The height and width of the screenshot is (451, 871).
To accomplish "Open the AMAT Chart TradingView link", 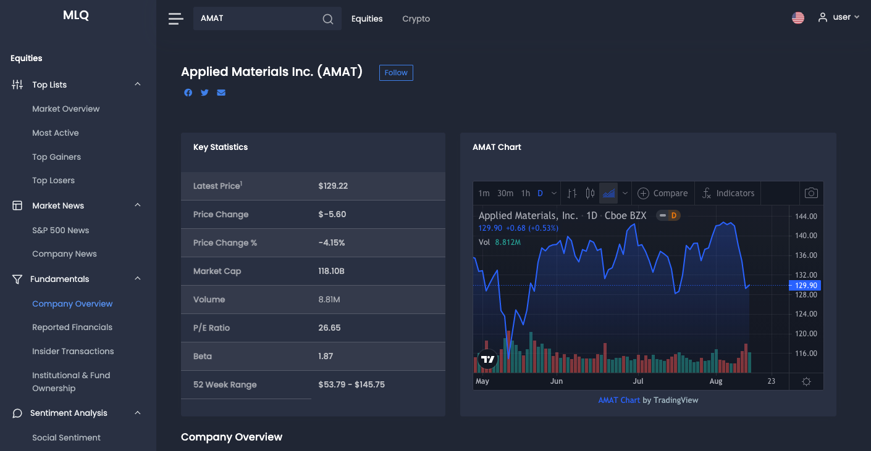I will [619, 400].
